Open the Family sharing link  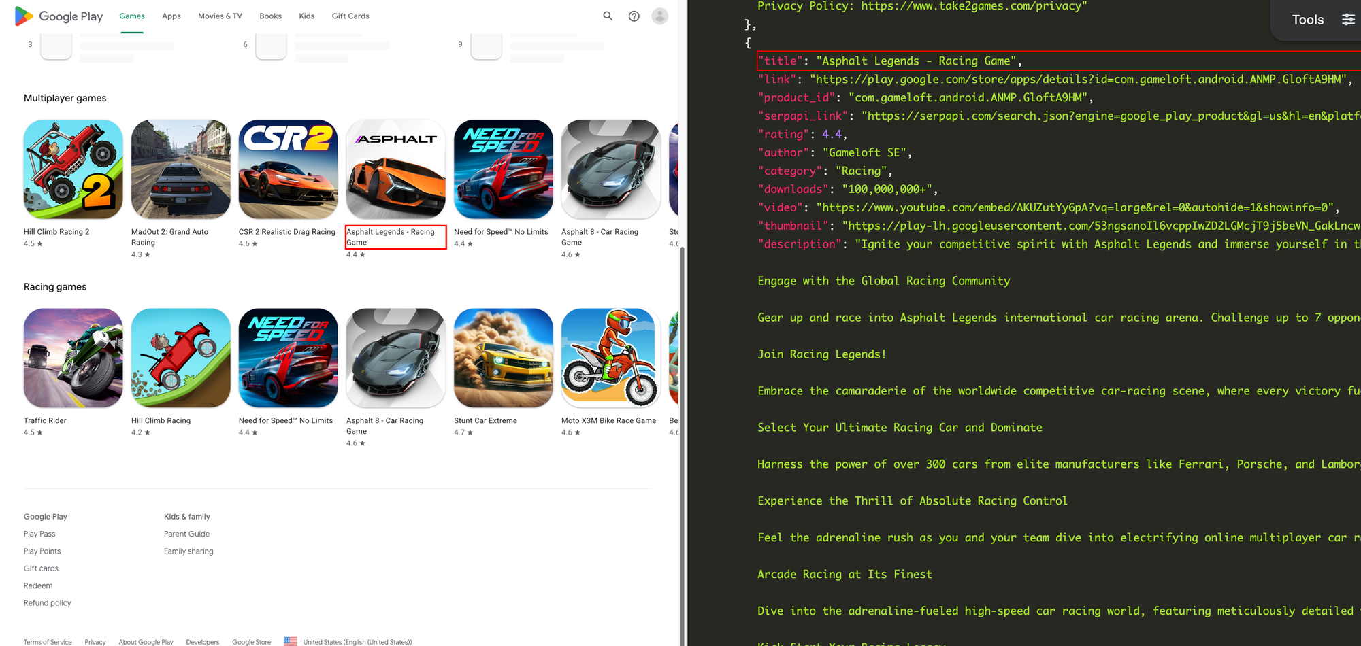point(188,551)
